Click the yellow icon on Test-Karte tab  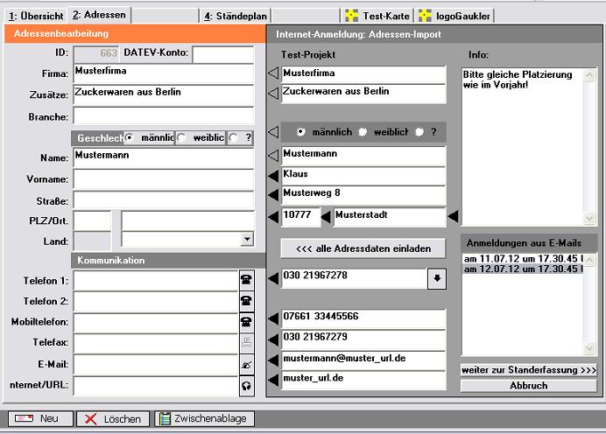pos(351,16)
